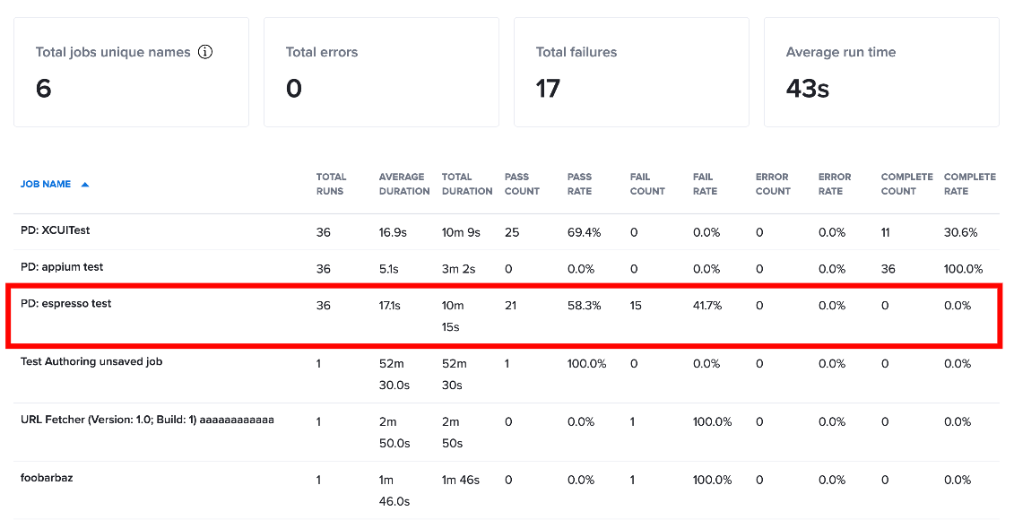Sort by the Fail Rate column
The image size is (1014, 520).
(705, 184)
